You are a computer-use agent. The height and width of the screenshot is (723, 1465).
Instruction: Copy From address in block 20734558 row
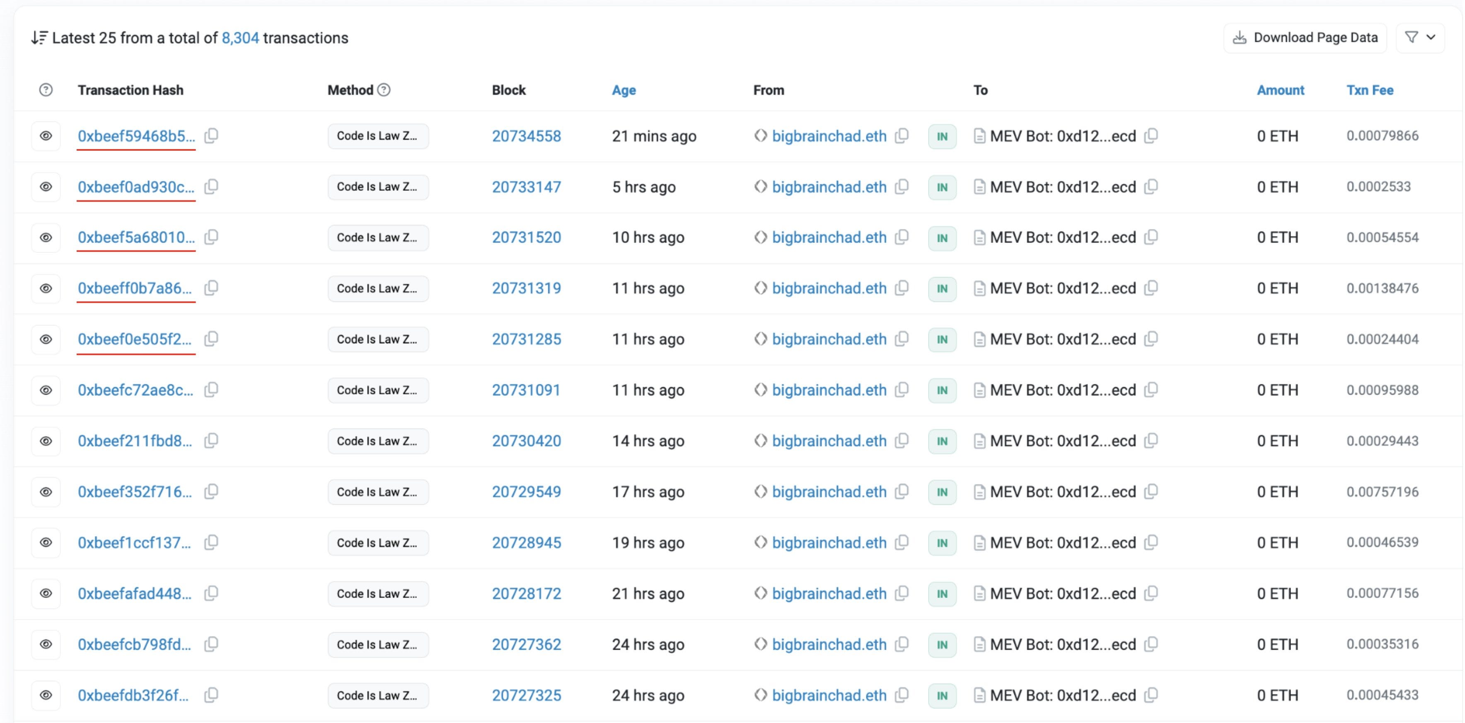(x=902, y=136)
